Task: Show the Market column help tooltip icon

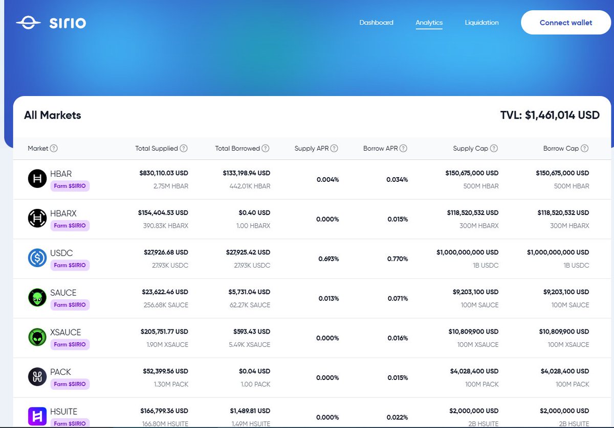Action: [x=54, y=149]
